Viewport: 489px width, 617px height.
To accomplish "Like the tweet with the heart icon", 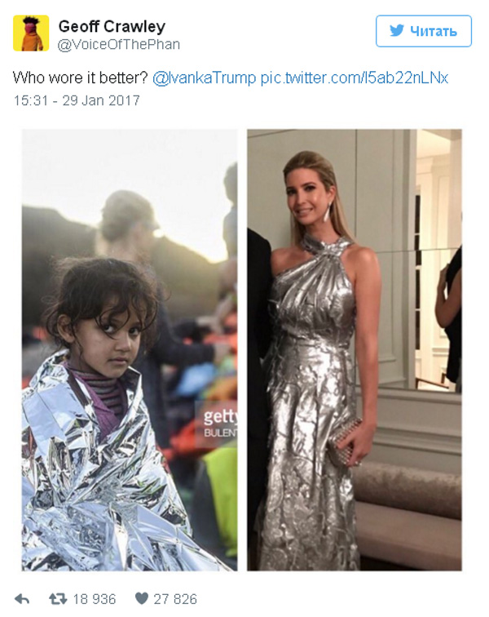I will tap(142, 598).
